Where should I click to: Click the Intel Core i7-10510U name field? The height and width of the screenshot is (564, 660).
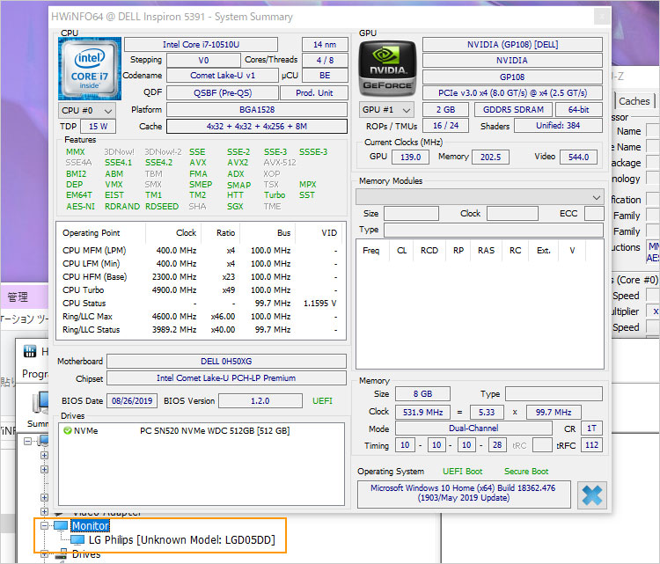pyautogui.click(x=202, y=45)
